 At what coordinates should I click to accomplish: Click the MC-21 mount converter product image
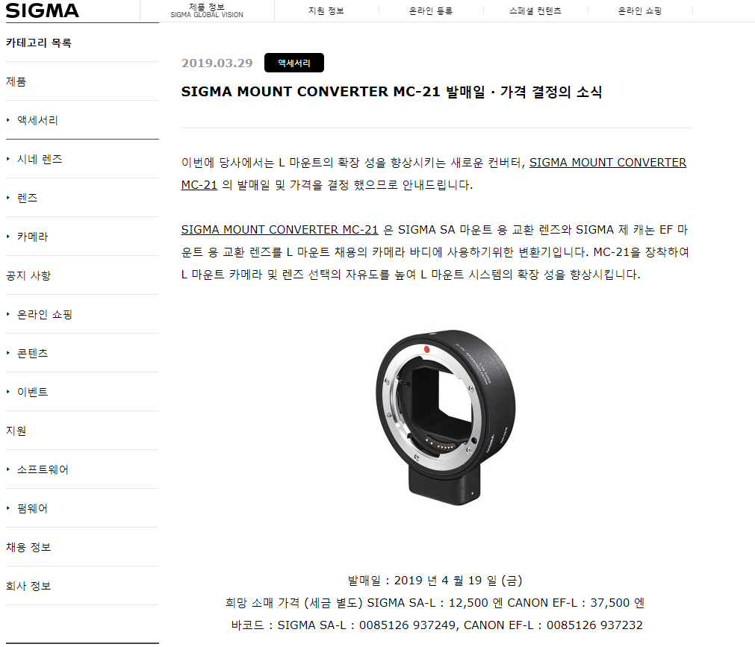click(x=445, y=418)
